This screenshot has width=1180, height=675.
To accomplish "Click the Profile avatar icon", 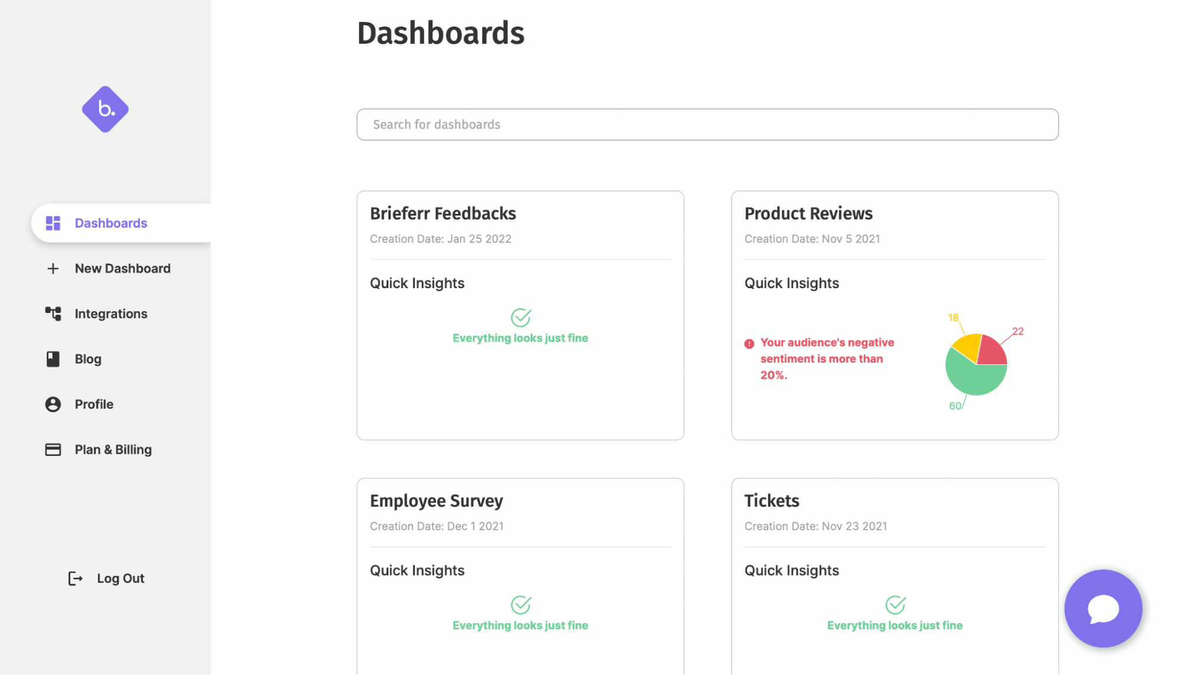I will click(53, 405).
